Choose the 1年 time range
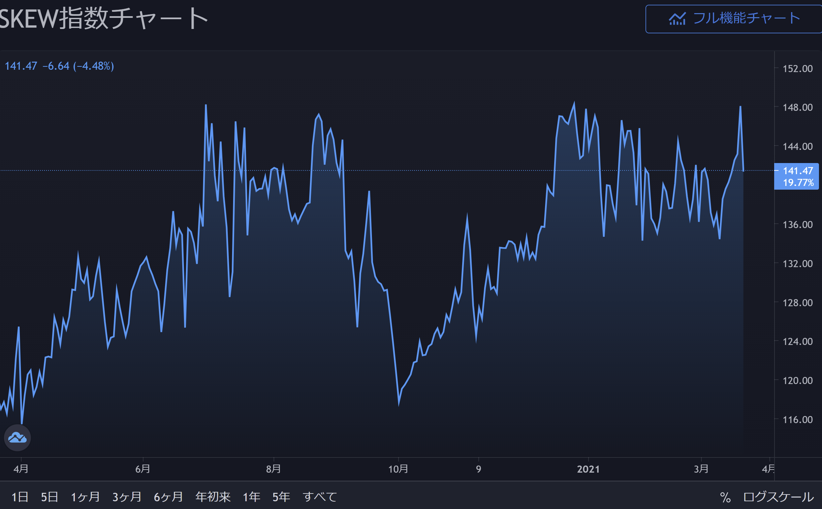This screenshot has height=509, width=822. 252,497
